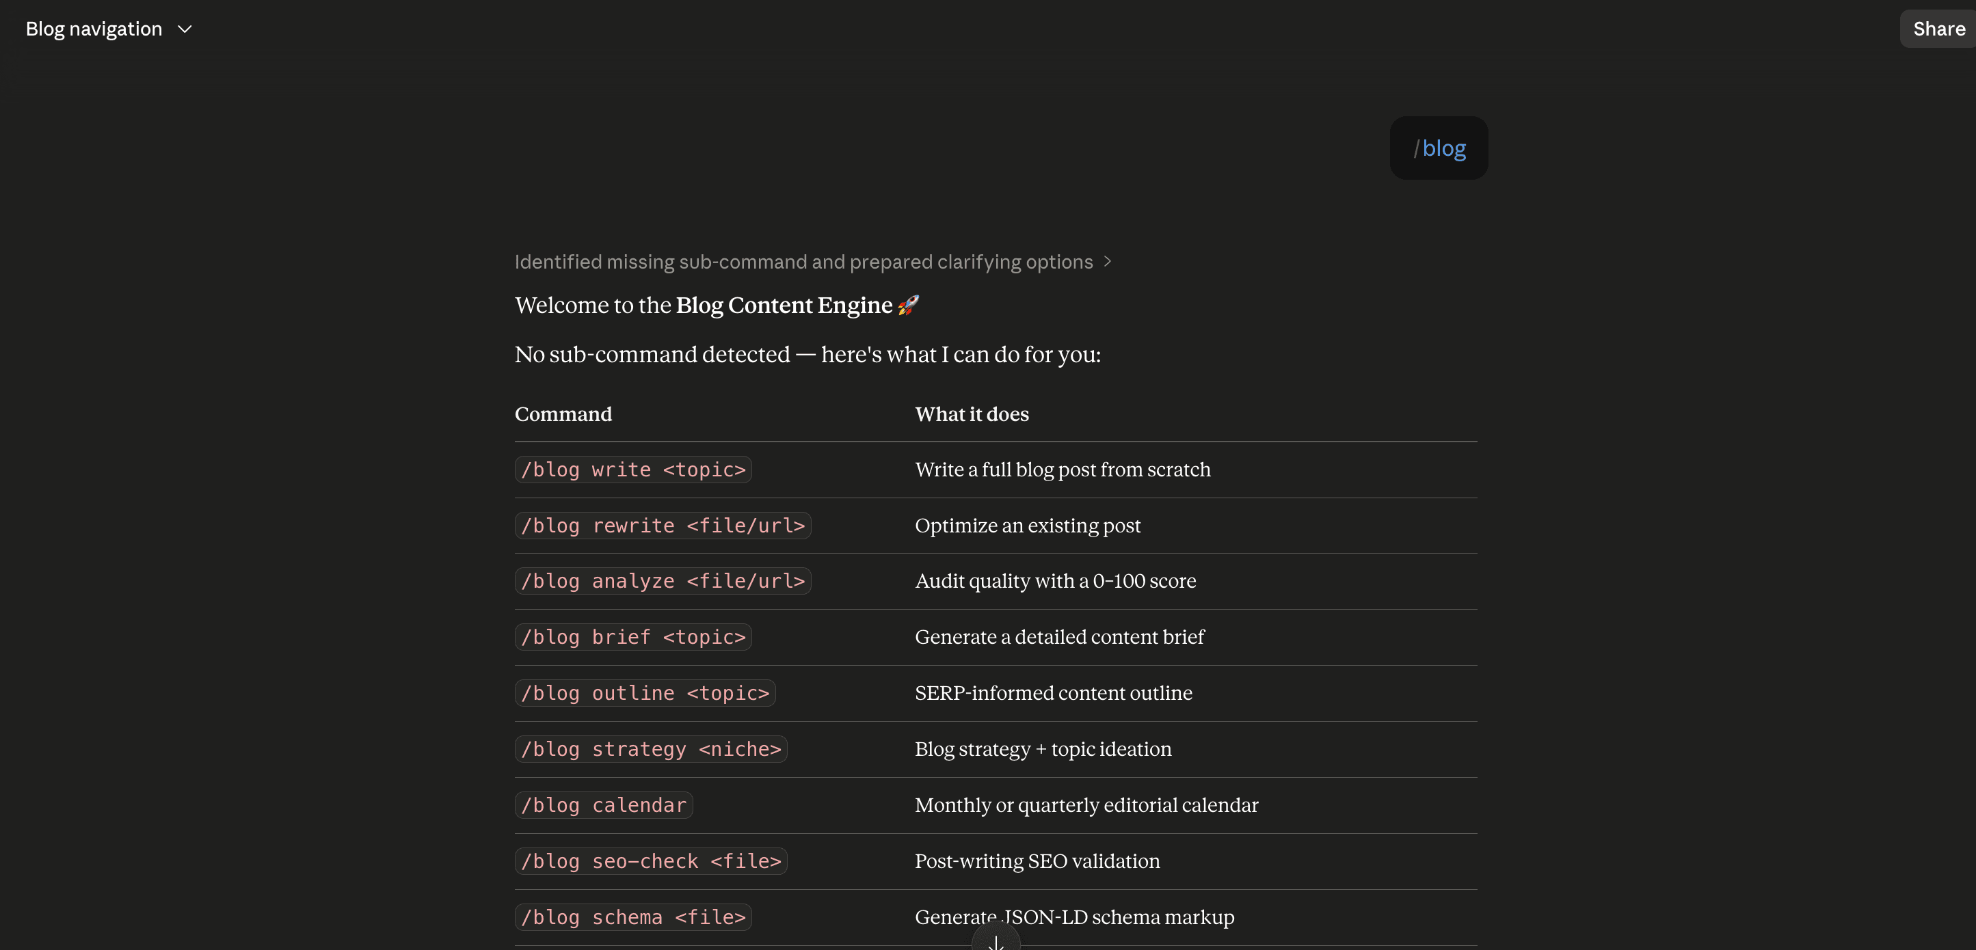Click the '/blog calendar' command
This screenshot has width=1976, height=950.
tap(604, 805)
